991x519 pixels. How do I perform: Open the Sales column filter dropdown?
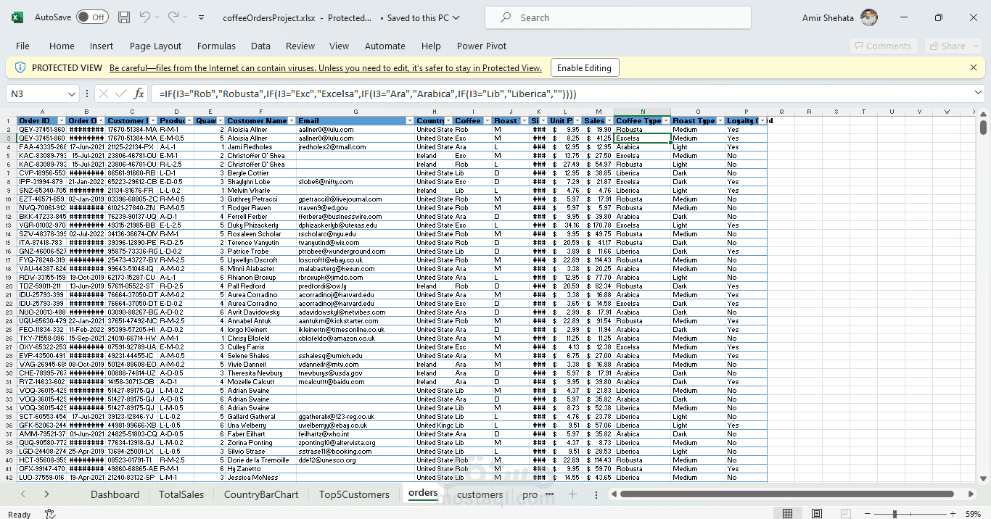pos(609,121)
